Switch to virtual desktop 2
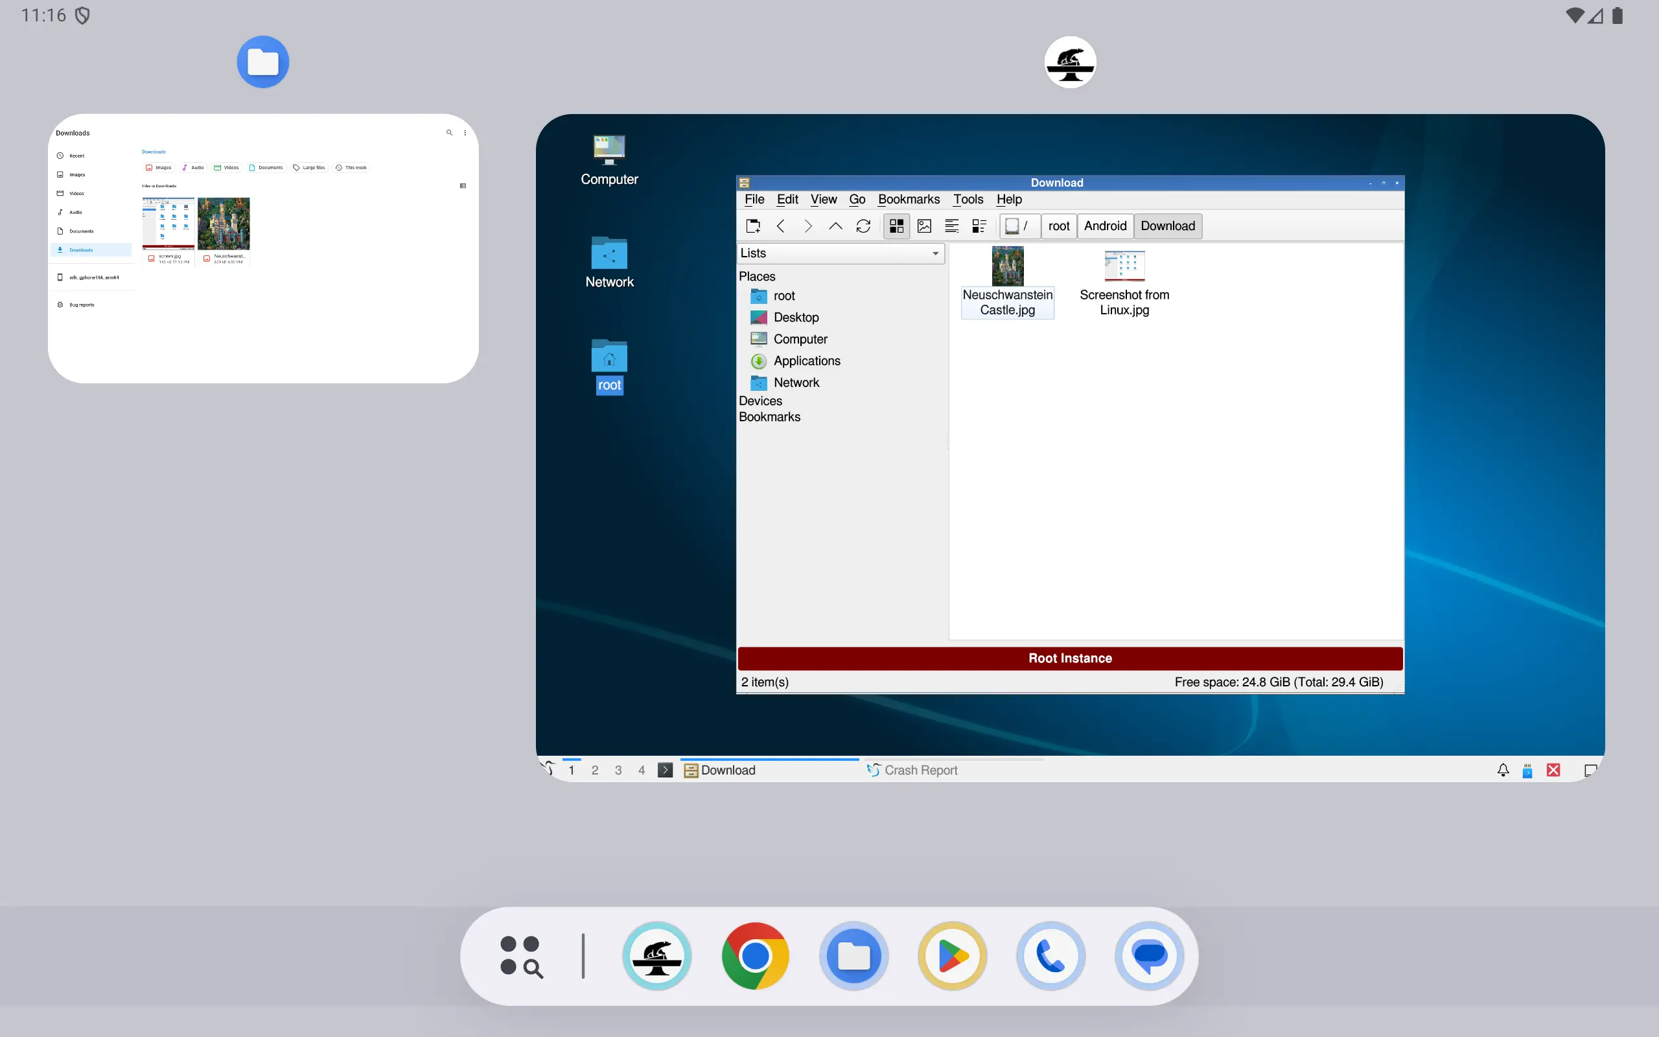Image resolution: width=1659 pixels, height=1037 pixels. click(594, 770)
